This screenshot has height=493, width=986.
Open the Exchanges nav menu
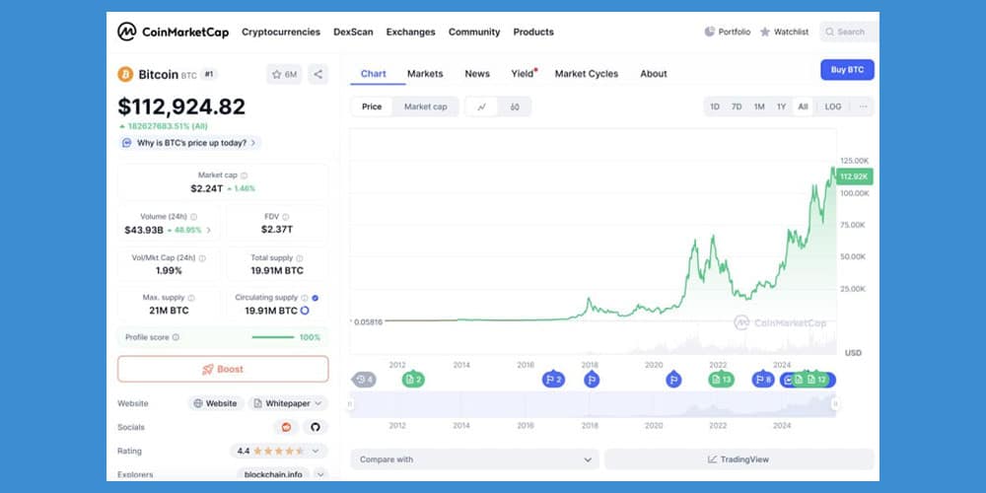point(410,33)
